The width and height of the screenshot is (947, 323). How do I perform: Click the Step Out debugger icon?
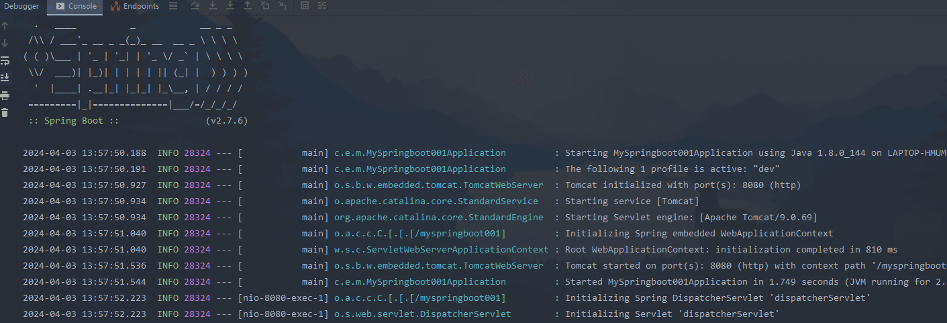coord(248,6)
